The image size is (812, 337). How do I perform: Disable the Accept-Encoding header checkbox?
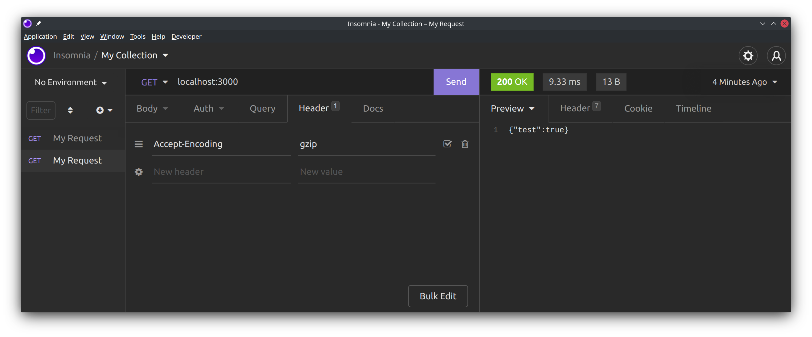click(x=447, y=144)
